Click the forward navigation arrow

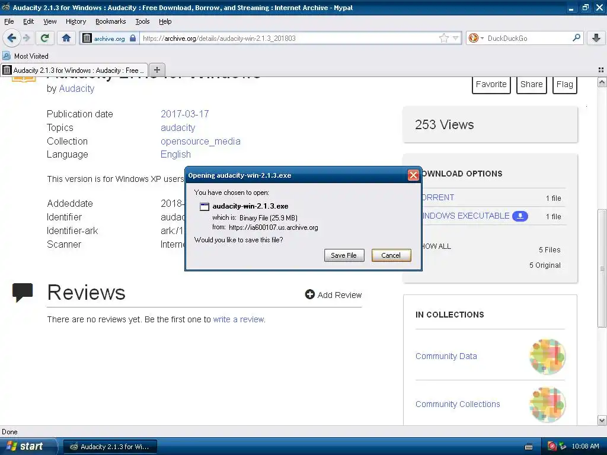(x=26, y=38)
